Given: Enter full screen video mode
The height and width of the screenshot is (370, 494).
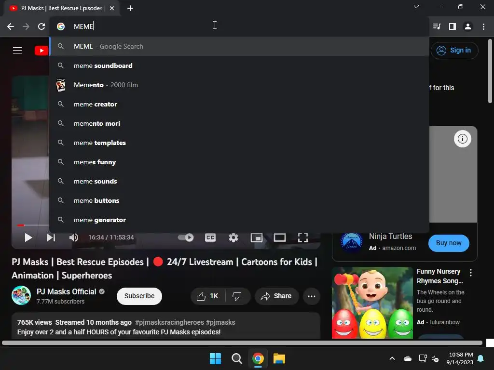Looking at the screenshot, I should pyautogui.click(x=303, y=238).
